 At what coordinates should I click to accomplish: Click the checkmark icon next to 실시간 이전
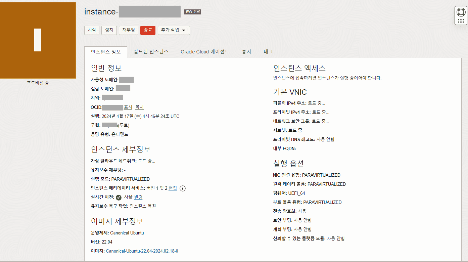119,198
